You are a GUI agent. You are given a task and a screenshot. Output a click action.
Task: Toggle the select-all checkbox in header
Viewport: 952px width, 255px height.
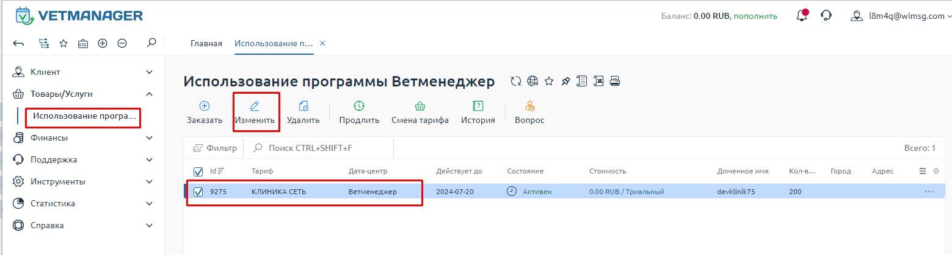tap(198, 172)
